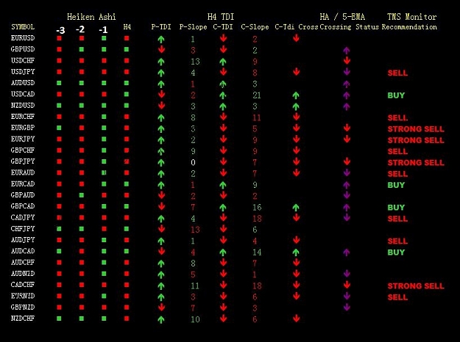
Task: Click the USDCAD H4 green square
Action: (127, 94)
